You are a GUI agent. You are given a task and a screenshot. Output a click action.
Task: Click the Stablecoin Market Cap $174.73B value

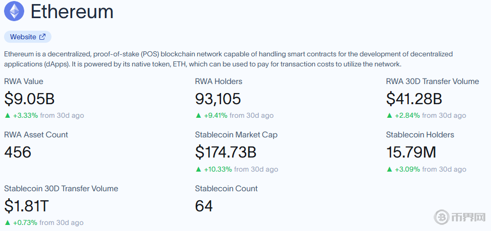coord(226,152)
